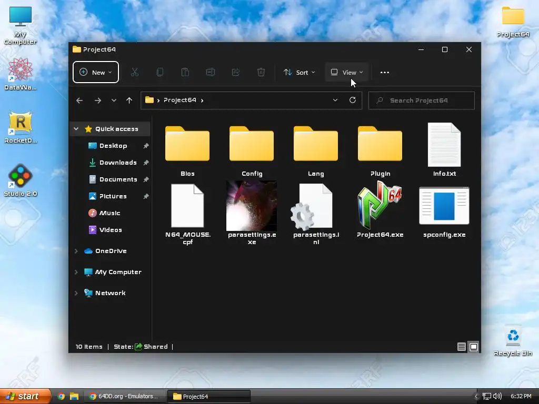Click chevron after Project64 in address bar

pos(202,100)
